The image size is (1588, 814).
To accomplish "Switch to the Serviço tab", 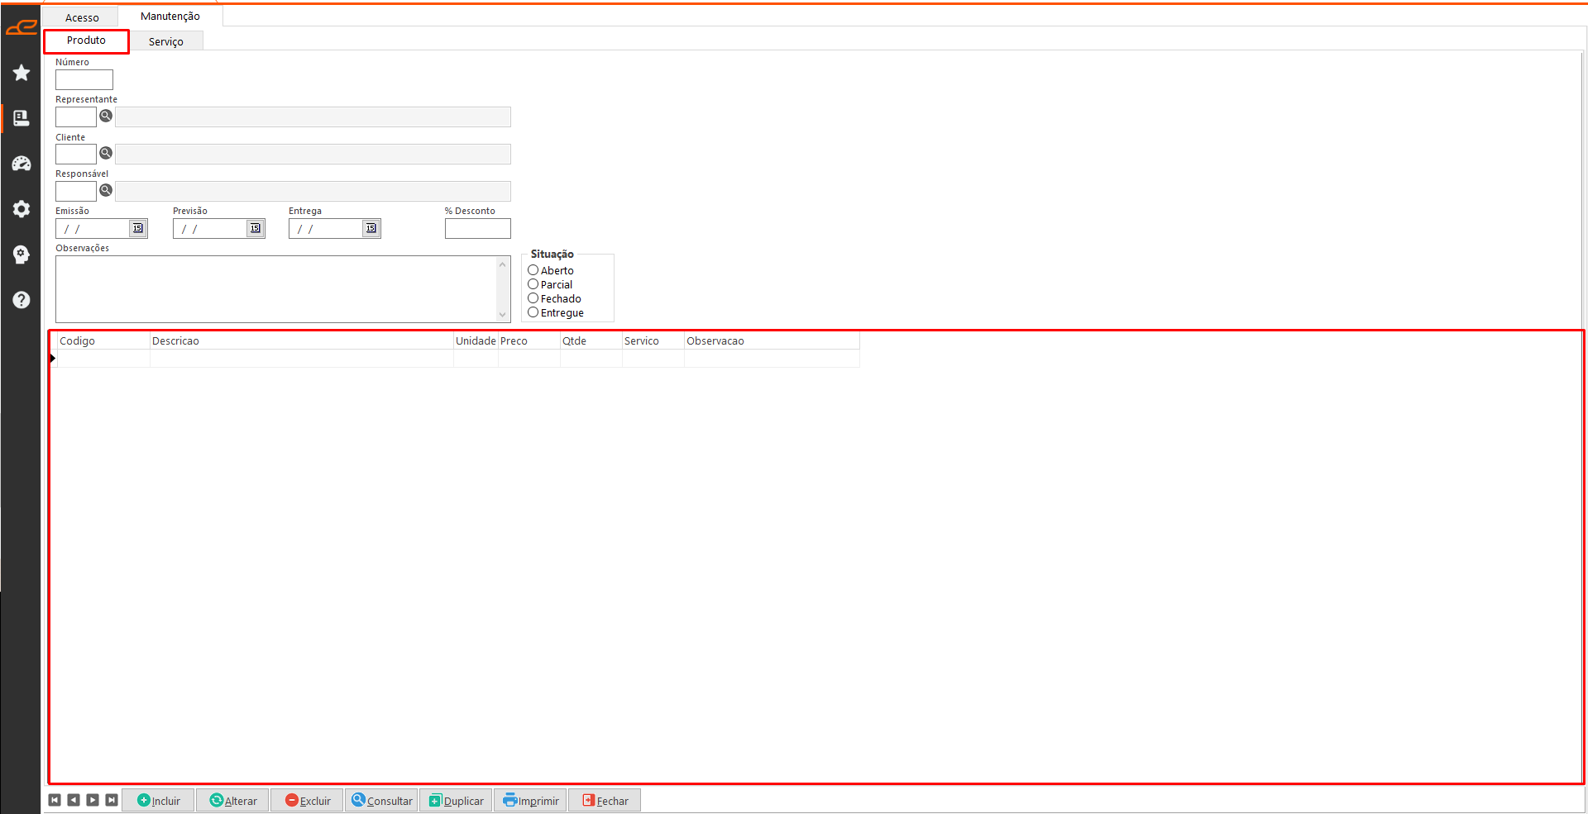I will [166, 41].
